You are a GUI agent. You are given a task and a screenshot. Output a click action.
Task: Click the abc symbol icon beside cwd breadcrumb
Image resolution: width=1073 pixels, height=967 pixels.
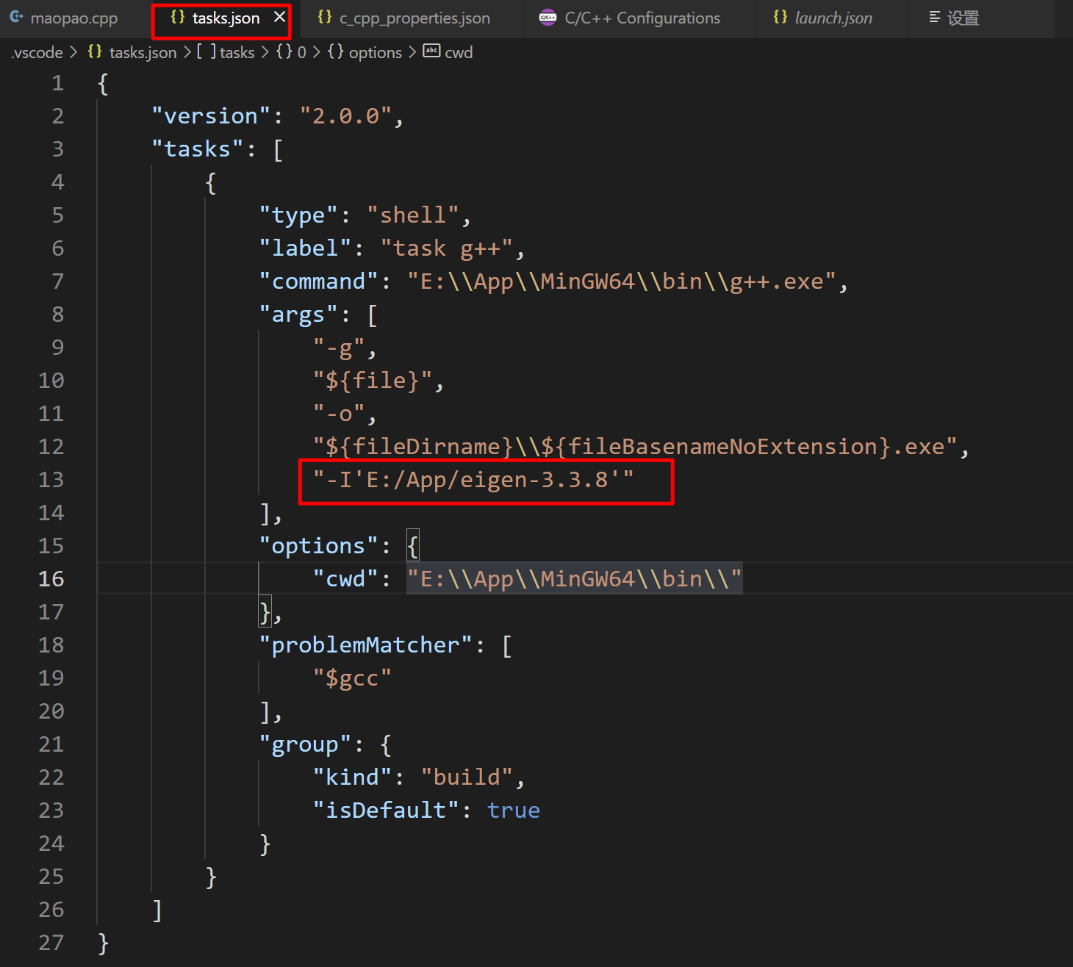pyautogui.click(x=431, y=51)
